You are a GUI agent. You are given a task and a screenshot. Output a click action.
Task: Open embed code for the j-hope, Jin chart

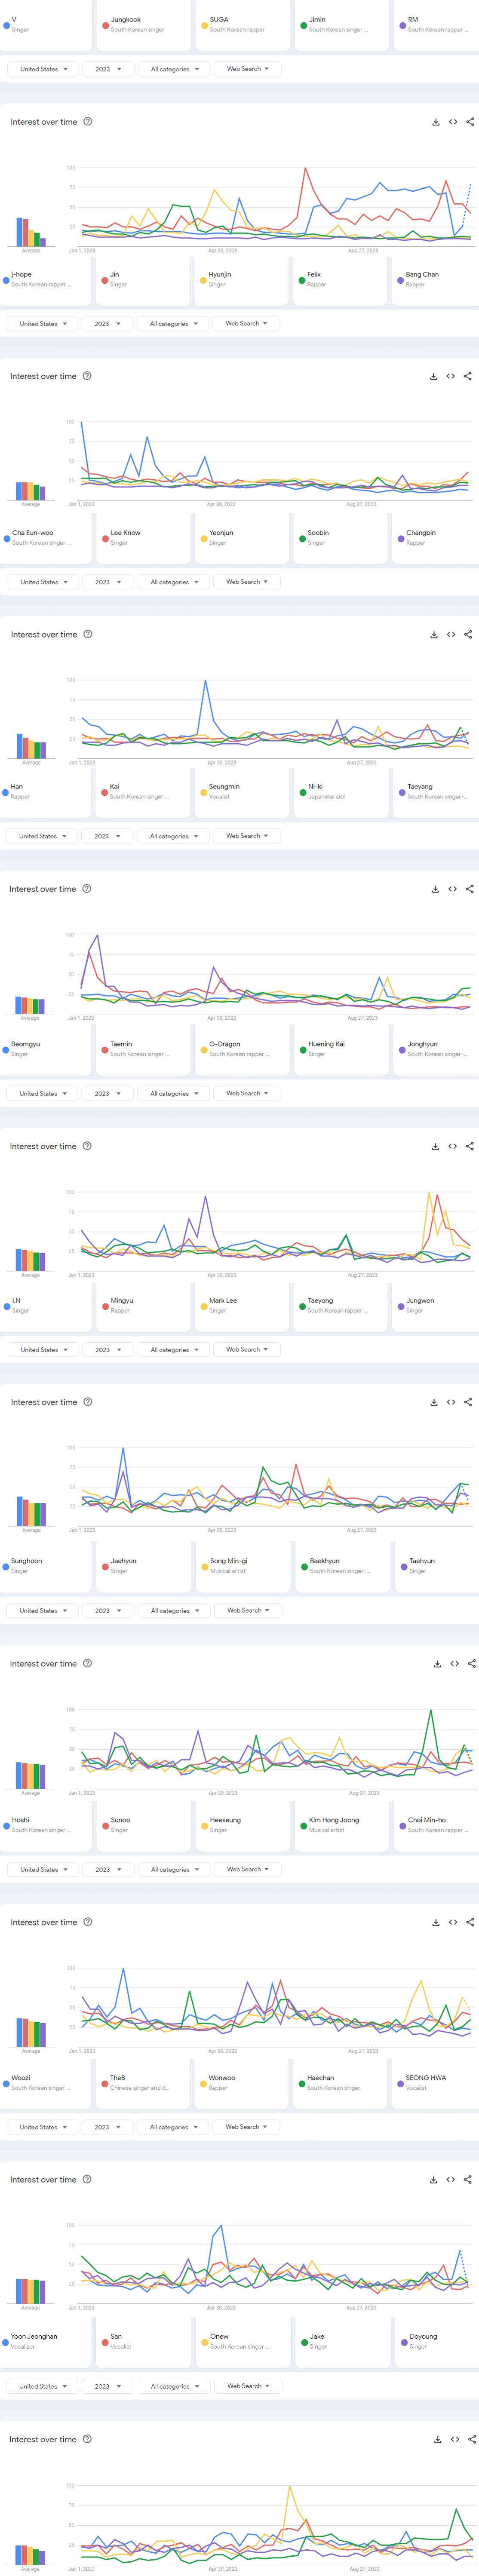coord(450,376)
